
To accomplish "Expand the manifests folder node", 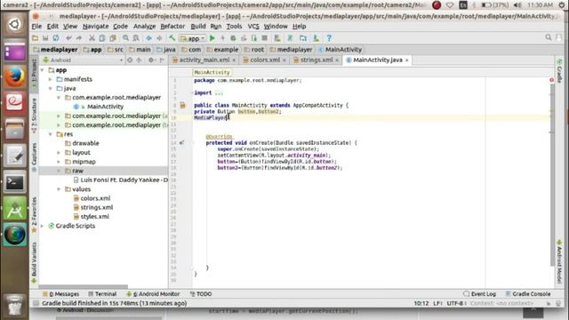I will (x=51, y=79).
